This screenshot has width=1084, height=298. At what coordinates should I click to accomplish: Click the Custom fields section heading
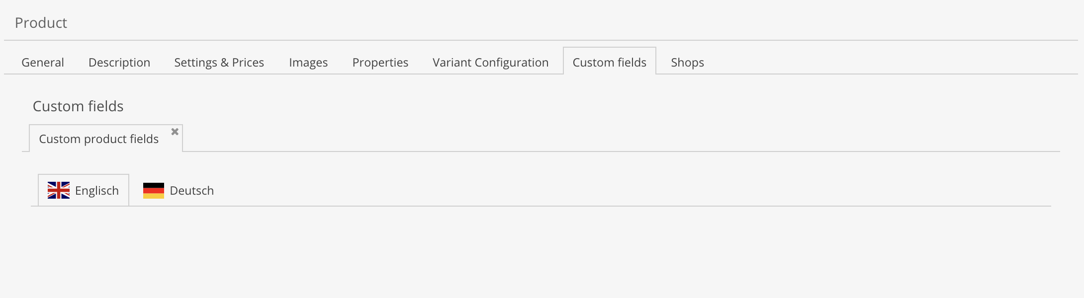pos(78,106)
